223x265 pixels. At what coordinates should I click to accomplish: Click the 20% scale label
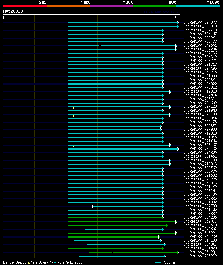point(43,2)
